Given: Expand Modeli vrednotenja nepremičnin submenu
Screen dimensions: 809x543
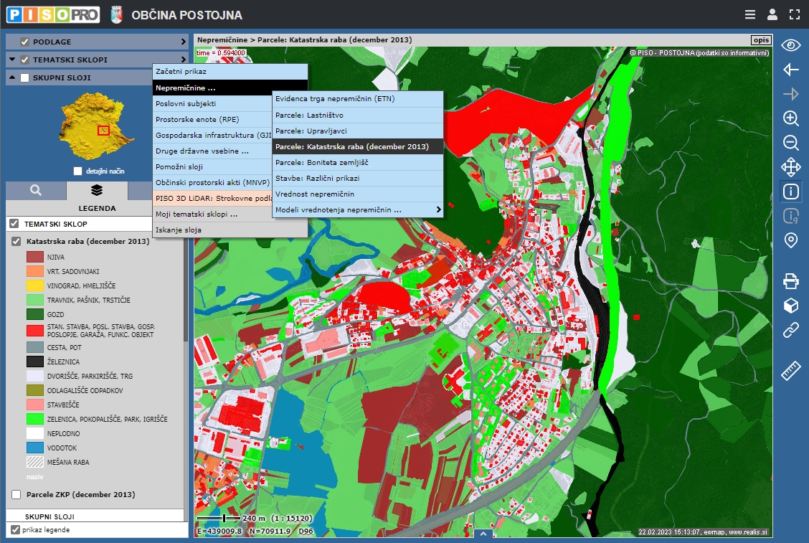Looking at the screenshot, I should click(x=357, y=209).
